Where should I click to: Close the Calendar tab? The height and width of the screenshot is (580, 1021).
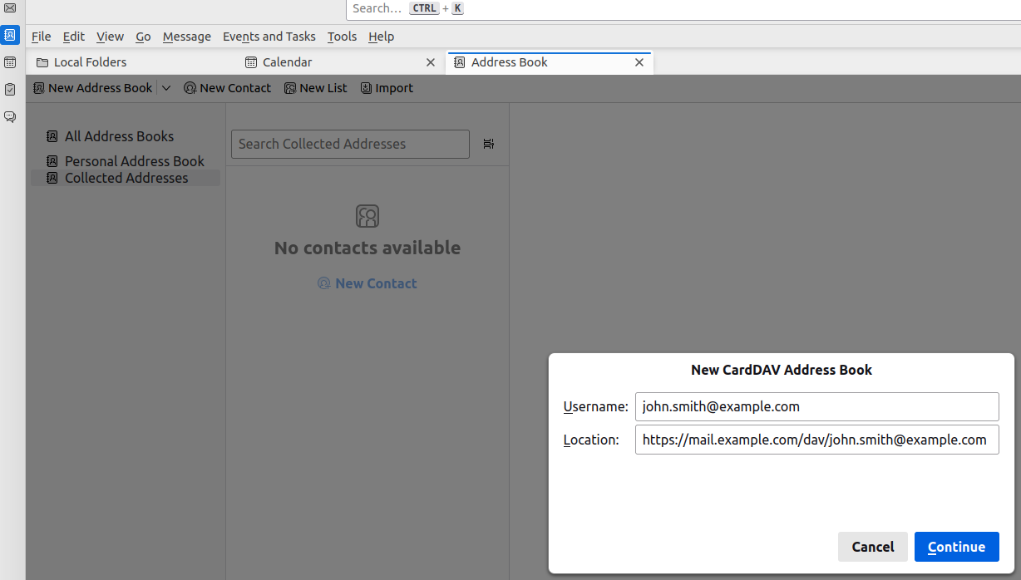(431, 62)
